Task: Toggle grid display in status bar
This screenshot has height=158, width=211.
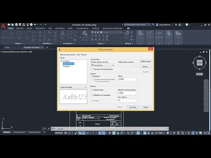Action: [x=65, y=133]
